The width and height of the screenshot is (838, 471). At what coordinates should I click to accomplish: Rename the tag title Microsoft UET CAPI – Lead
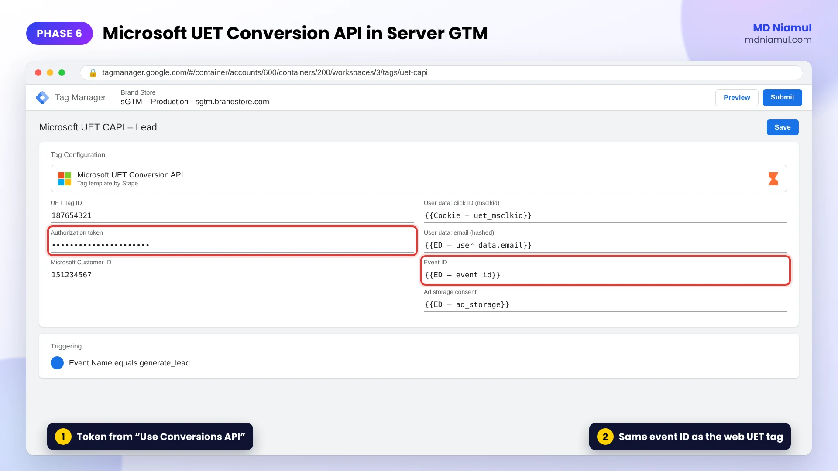click(98, 127)
